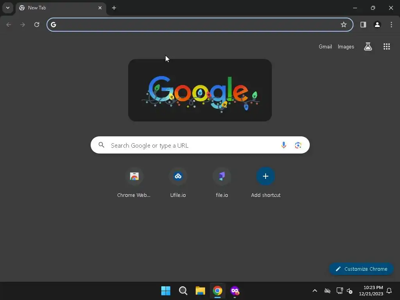The image size is (400, 300).
Task: Toggle the side panel
Action: (x=363, y=25)
